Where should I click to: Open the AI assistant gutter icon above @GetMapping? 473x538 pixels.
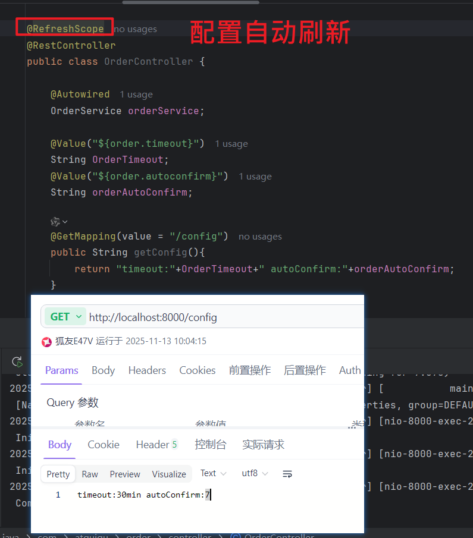point(55,222)
